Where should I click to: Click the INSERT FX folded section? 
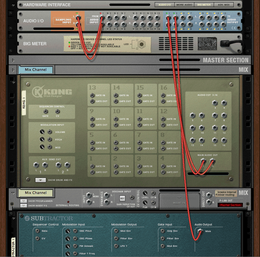179,201
